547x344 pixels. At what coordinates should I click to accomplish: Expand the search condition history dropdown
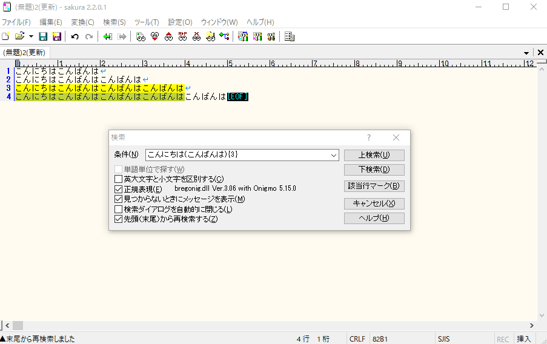(334, 156)
